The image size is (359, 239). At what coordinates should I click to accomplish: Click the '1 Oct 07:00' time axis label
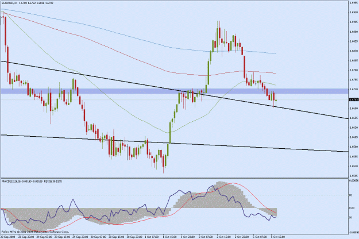coord(152,237)
